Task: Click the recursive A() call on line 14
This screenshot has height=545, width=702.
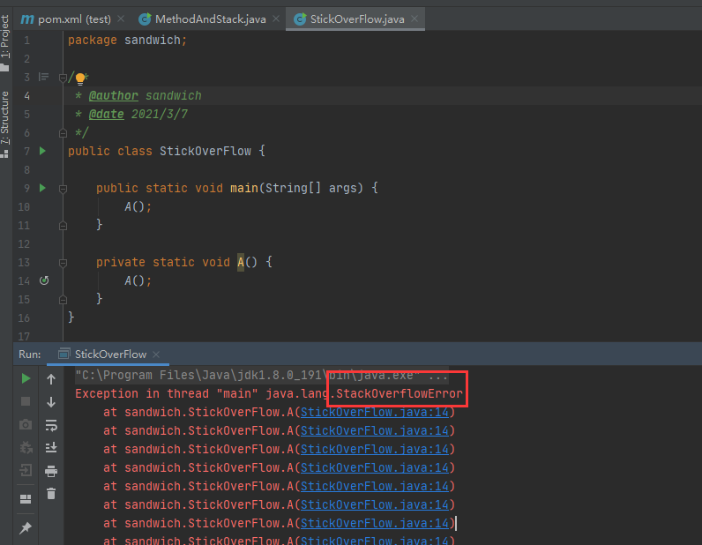Action: tap(138, 280)
